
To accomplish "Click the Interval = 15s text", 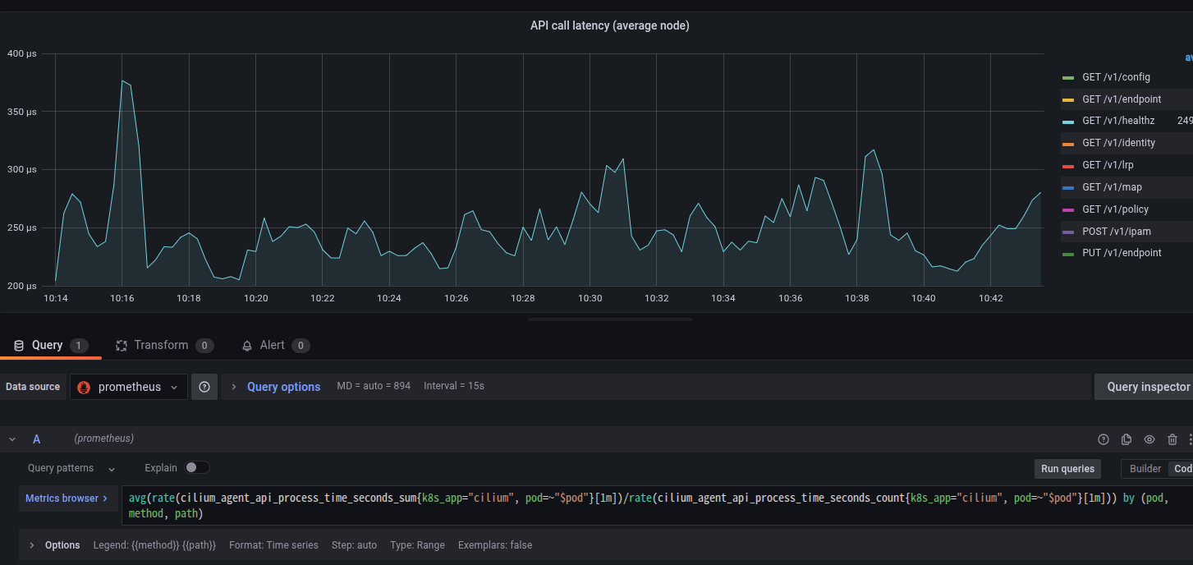I will point(454,386).
